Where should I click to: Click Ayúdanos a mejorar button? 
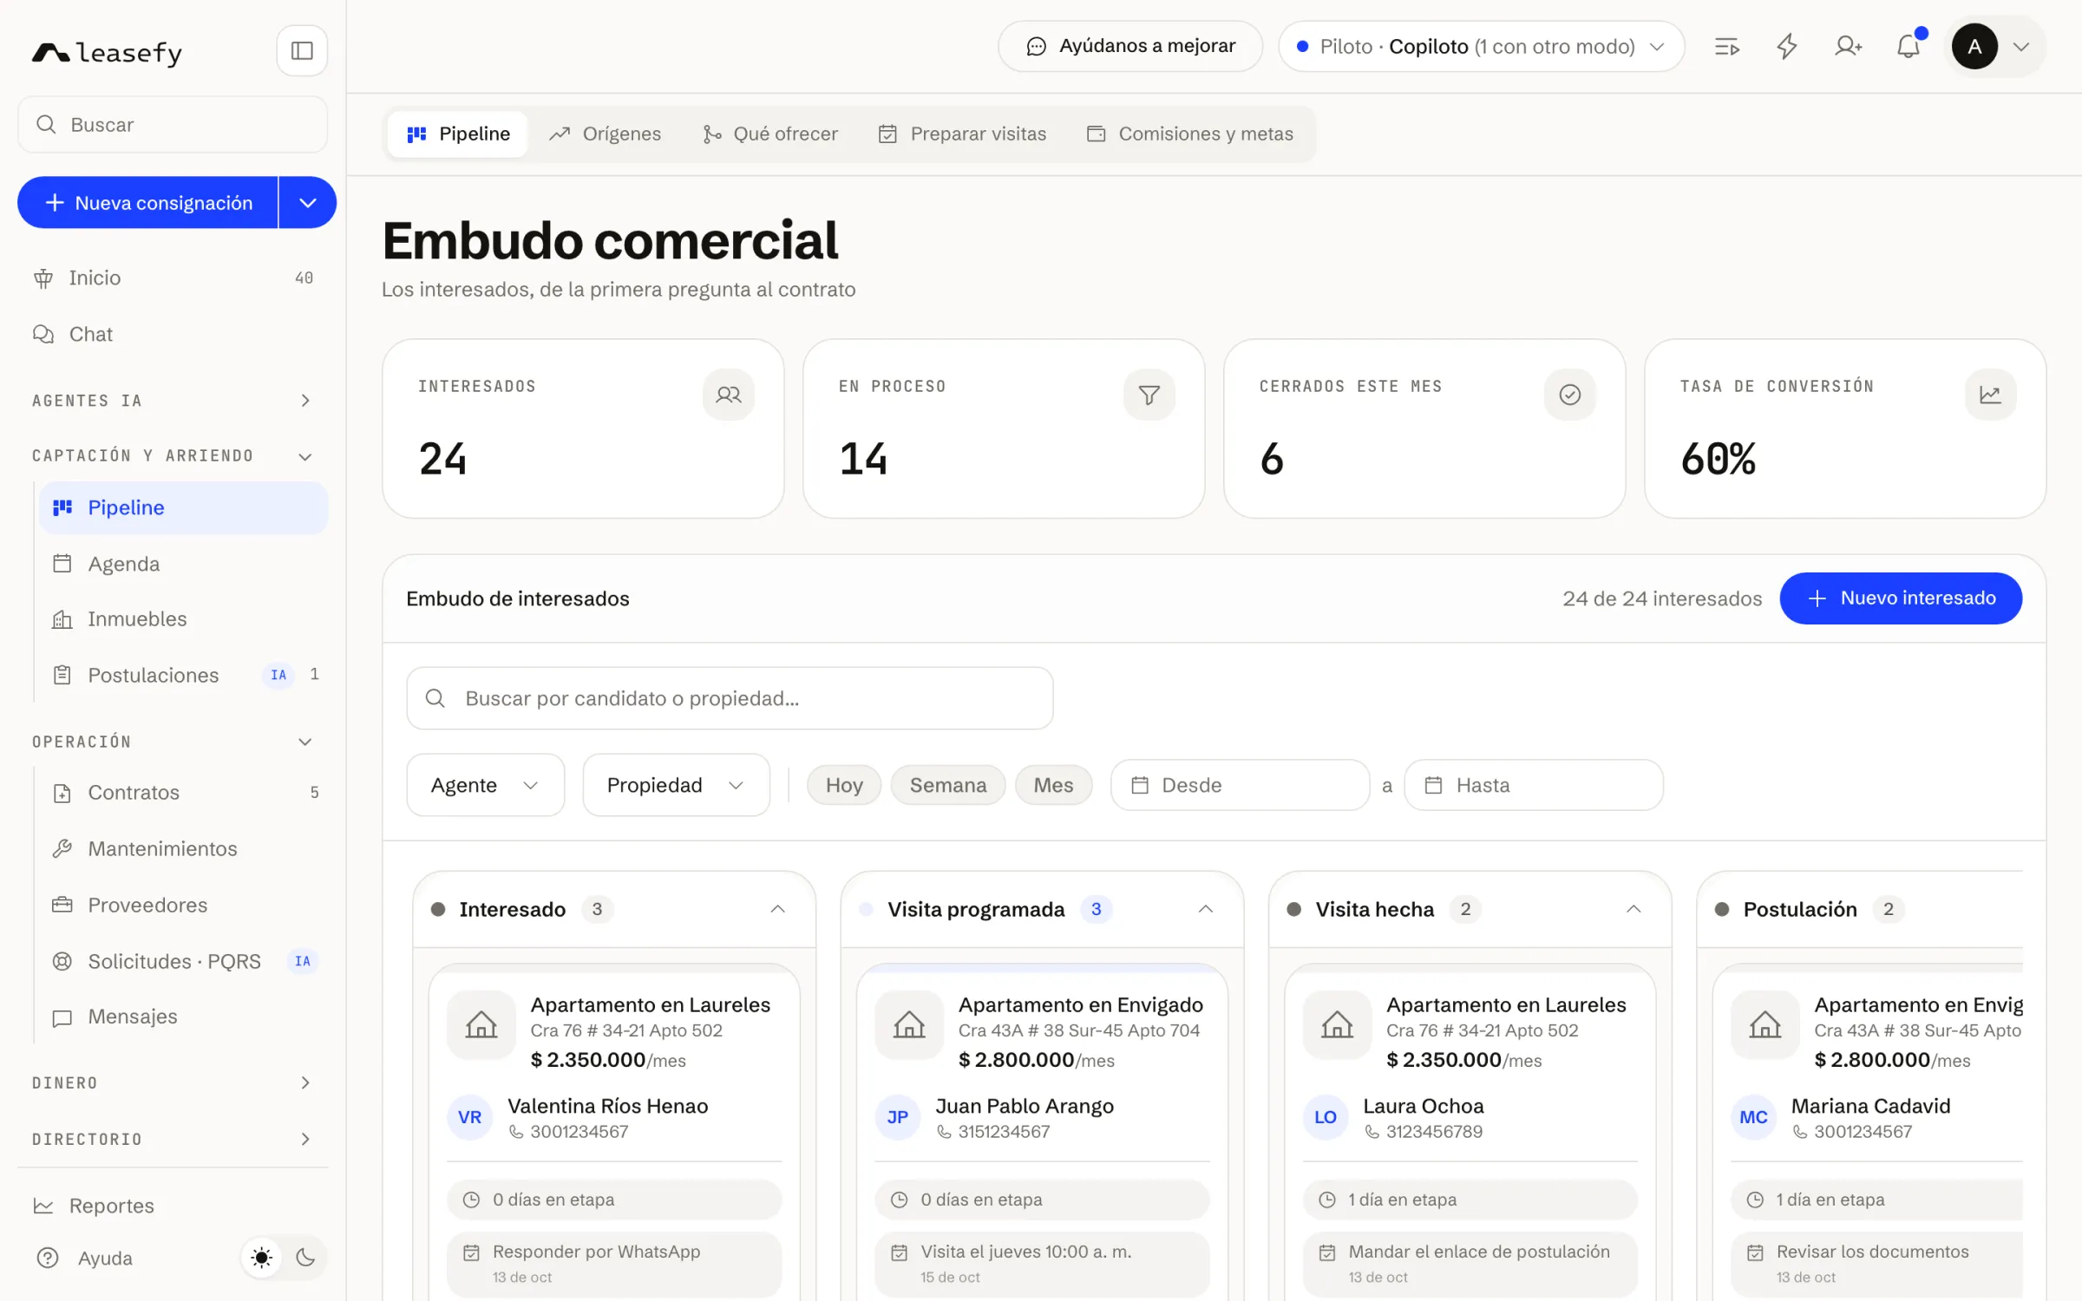(1130, 46)
